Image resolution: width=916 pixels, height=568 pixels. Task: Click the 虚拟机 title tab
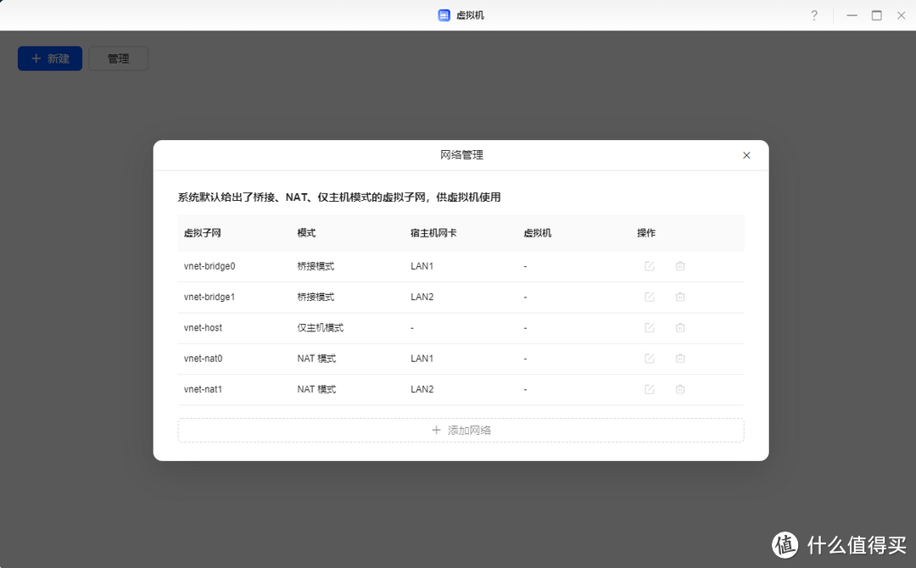pyautogui.click(x=467, y=14)
